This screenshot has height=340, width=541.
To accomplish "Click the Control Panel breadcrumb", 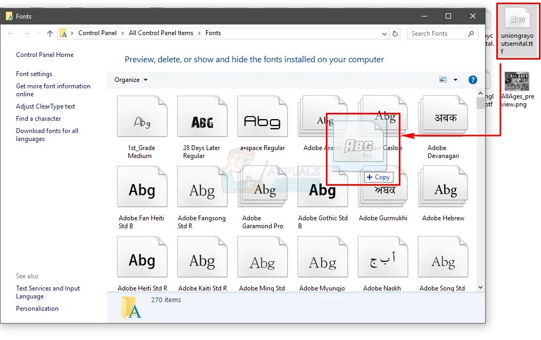I will pyautogui.click(x=97, y=33).
